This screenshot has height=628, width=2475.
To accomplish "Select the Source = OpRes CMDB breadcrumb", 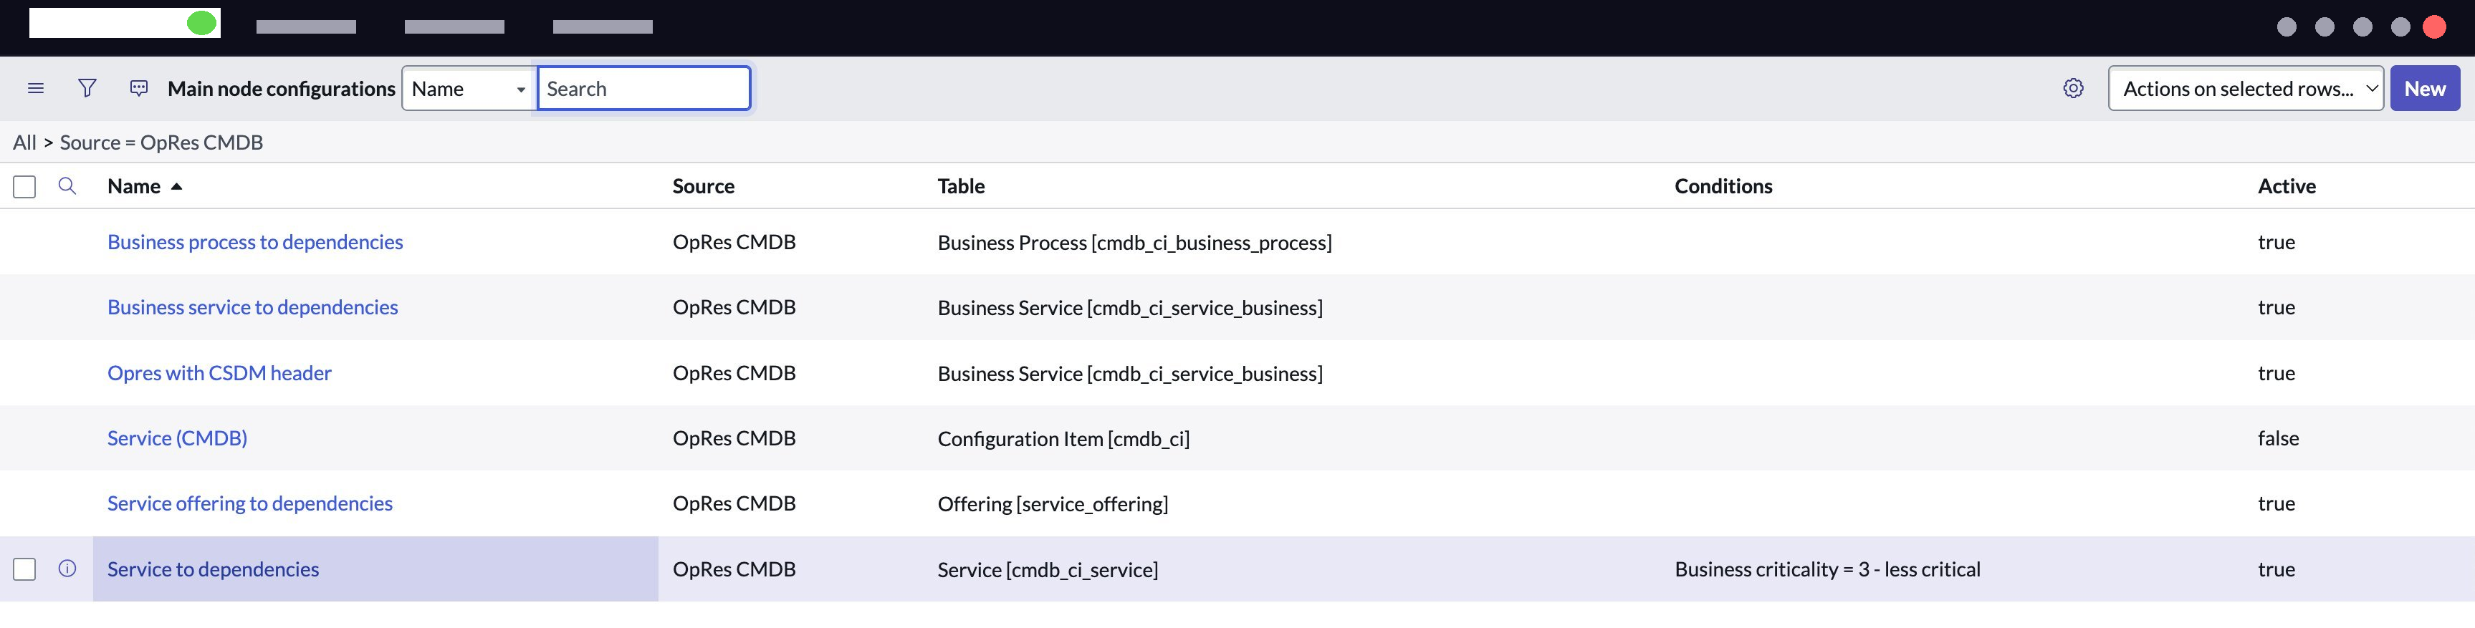I will 161,142.
